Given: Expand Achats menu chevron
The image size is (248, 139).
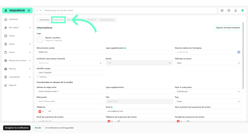Looking at the screenshot, I should coord(30,52).
